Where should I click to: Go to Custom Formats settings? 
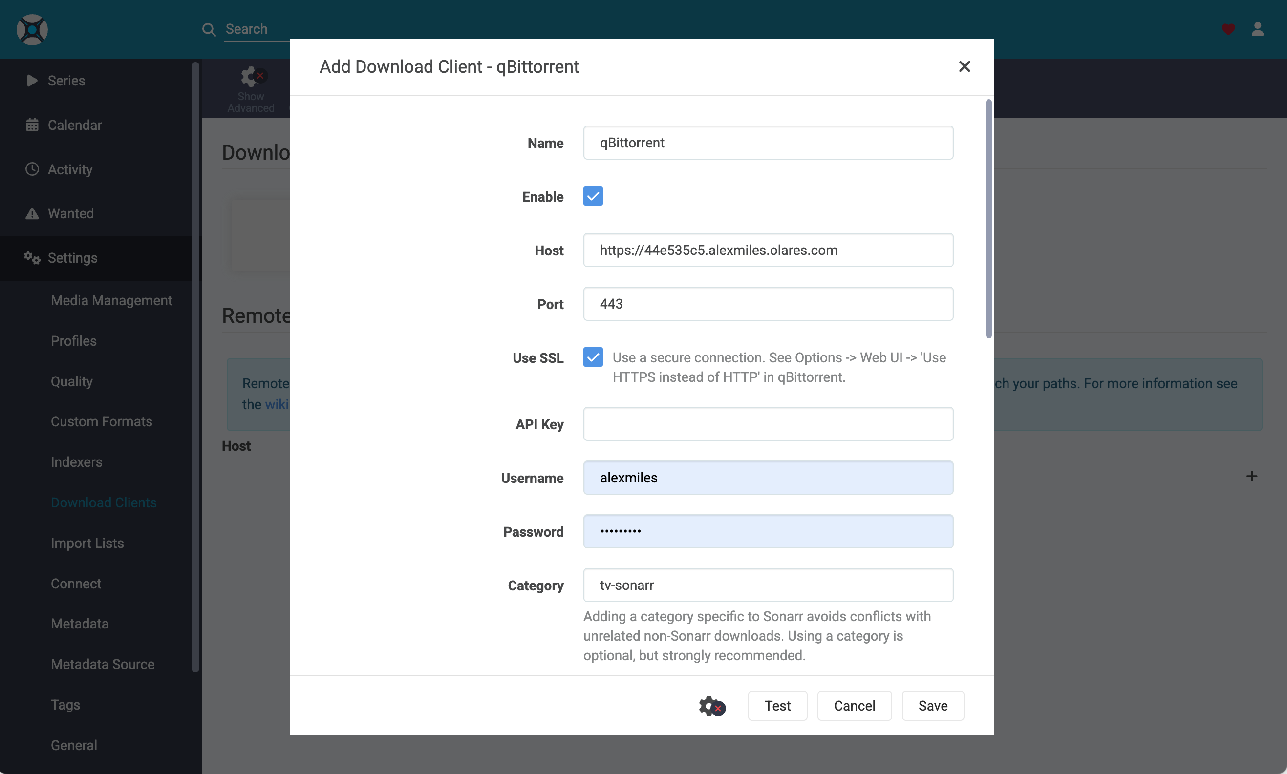[101, 421]
